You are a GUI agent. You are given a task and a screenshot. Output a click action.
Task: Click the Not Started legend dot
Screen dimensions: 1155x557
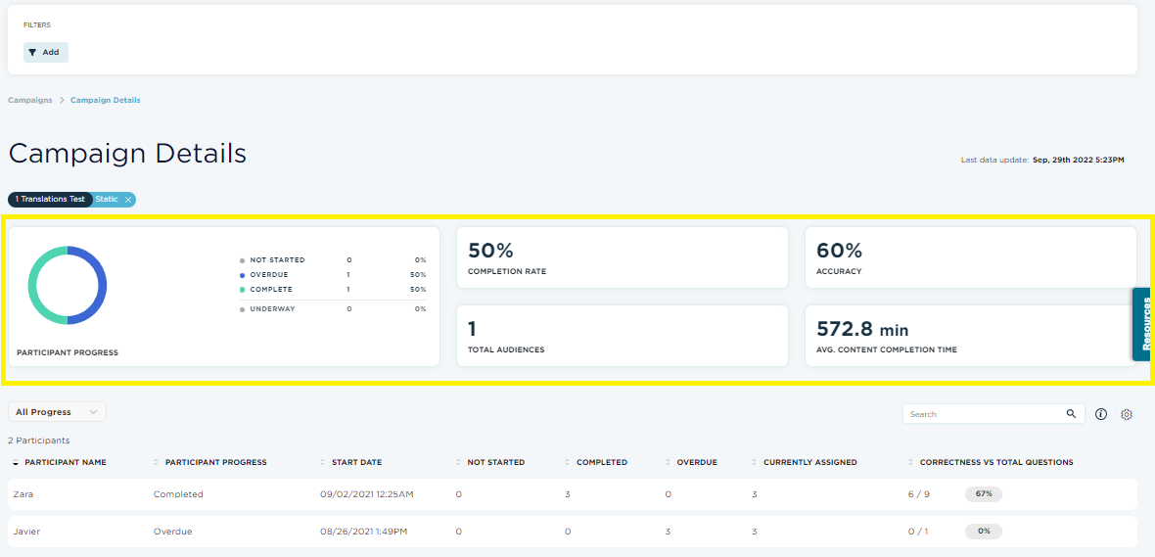click(x=242, y=260)
